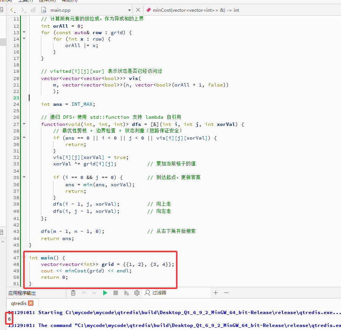Collapse the dfs lambda at line 27
341x330 pixels.
click(24, 124)
